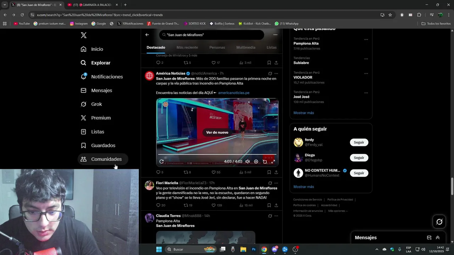Follow Diego with Seguir button
Screen dimensions: 454x255
[359, 158]
